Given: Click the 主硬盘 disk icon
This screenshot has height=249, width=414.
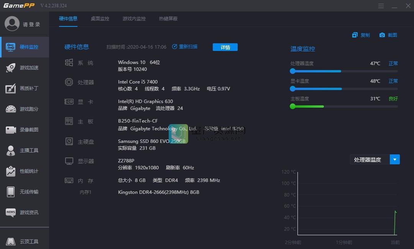Looking at the screenshot, I should click(x=69, y=141).
